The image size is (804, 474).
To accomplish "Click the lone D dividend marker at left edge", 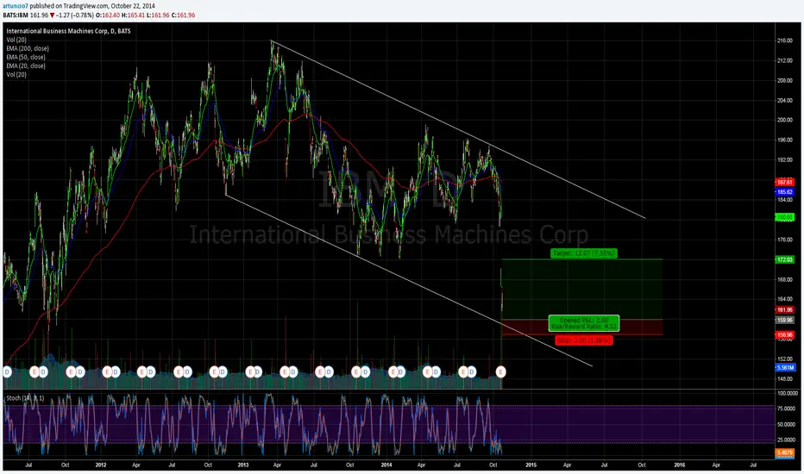I will coord(7,372).
